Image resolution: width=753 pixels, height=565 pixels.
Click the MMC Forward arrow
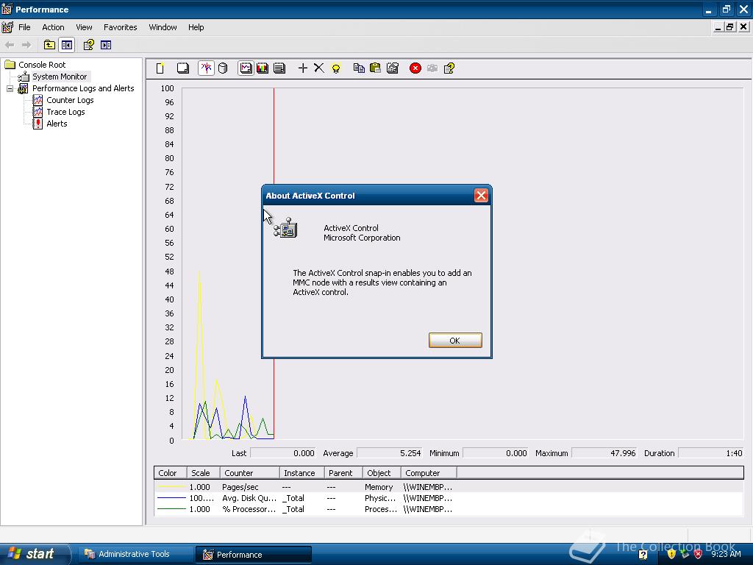click(26, 45)
